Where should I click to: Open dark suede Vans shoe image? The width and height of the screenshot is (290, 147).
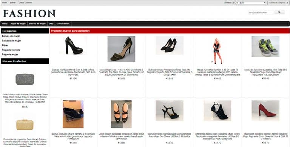tap(73, 114)
